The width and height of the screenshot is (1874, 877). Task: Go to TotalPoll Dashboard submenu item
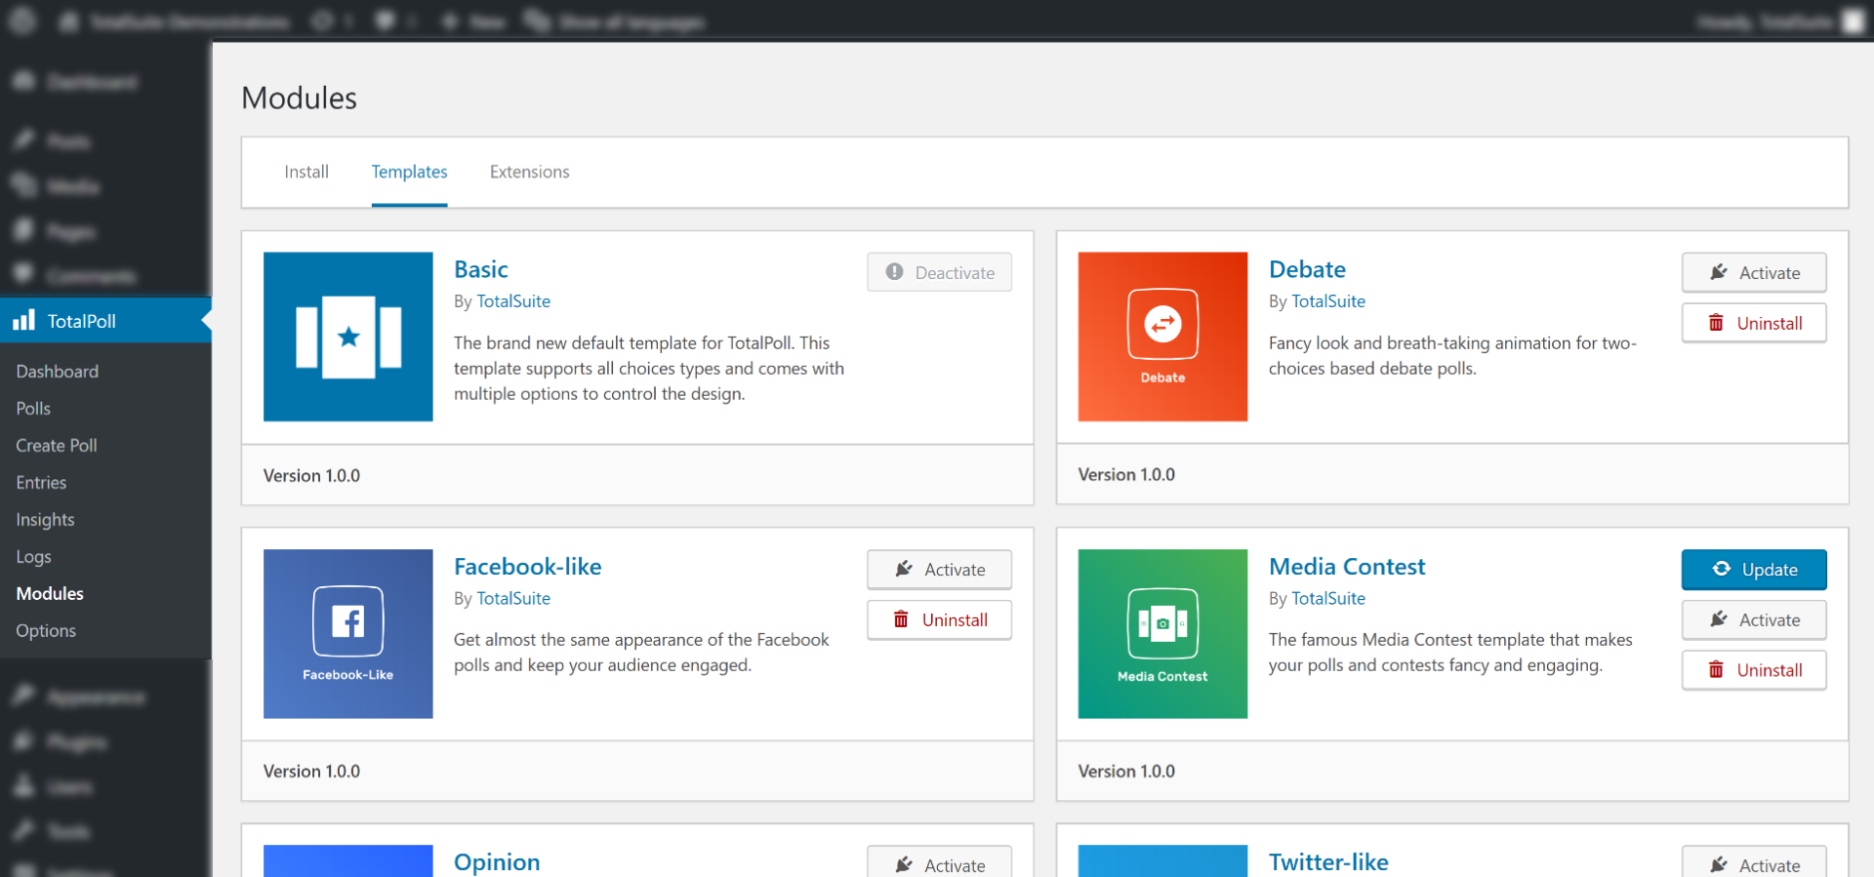point(57,372)
